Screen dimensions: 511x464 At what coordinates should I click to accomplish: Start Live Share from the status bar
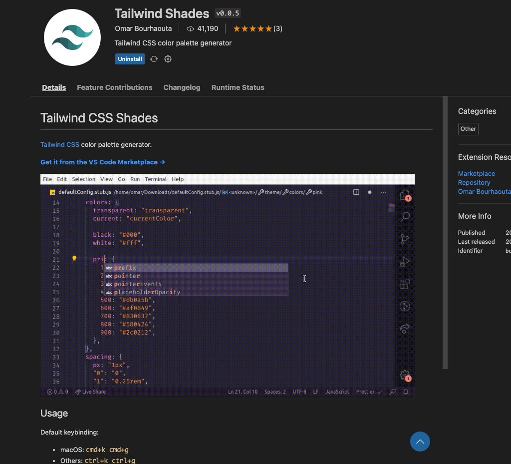pyautogui.click(x=90, y=392)
